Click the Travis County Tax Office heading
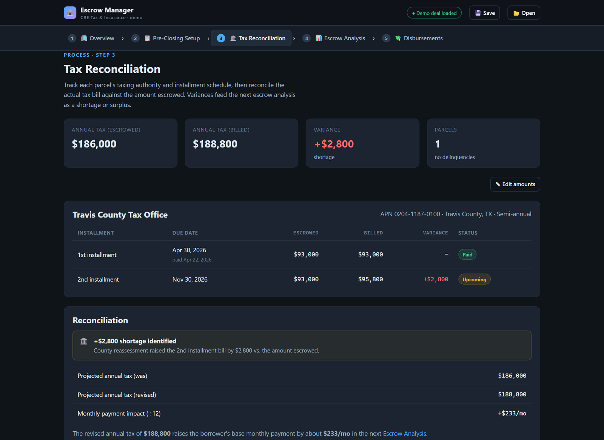The width and height of the screenshot is (604, 440). 120,215
